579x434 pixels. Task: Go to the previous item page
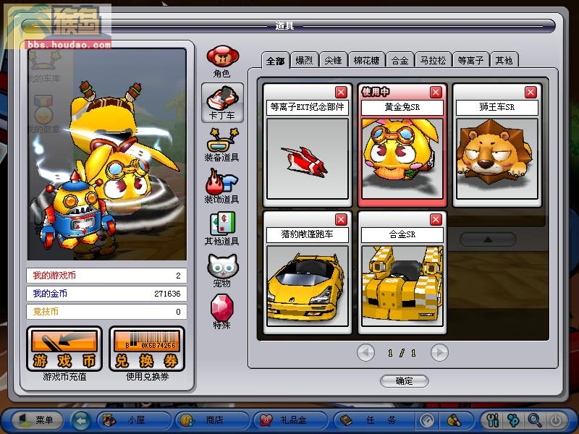point(366,353)
